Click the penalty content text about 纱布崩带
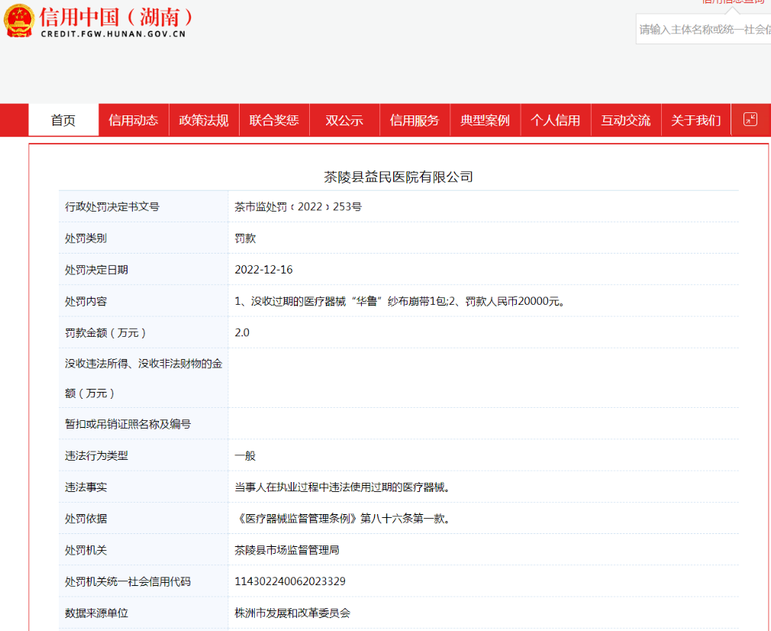The height and width of the screenshot is (631, 771). point(401,301)
